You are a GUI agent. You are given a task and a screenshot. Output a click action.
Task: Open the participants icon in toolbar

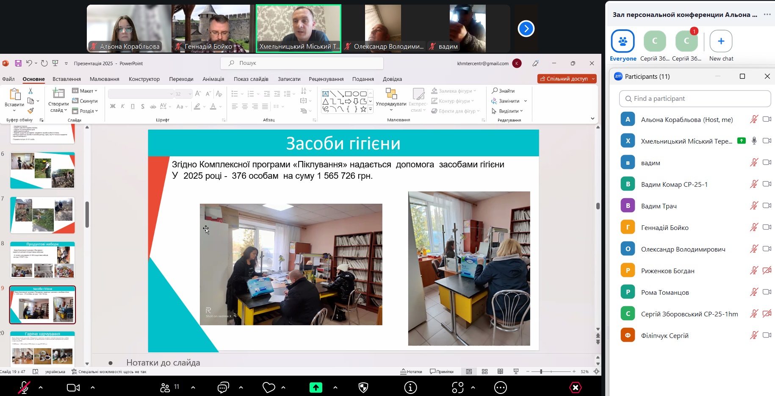165,387
